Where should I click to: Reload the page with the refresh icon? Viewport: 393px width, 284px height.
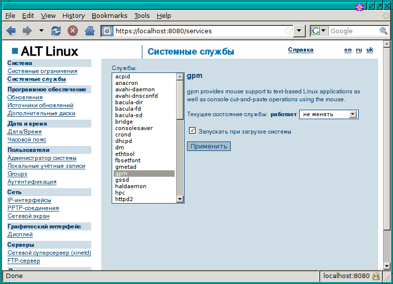57,31
